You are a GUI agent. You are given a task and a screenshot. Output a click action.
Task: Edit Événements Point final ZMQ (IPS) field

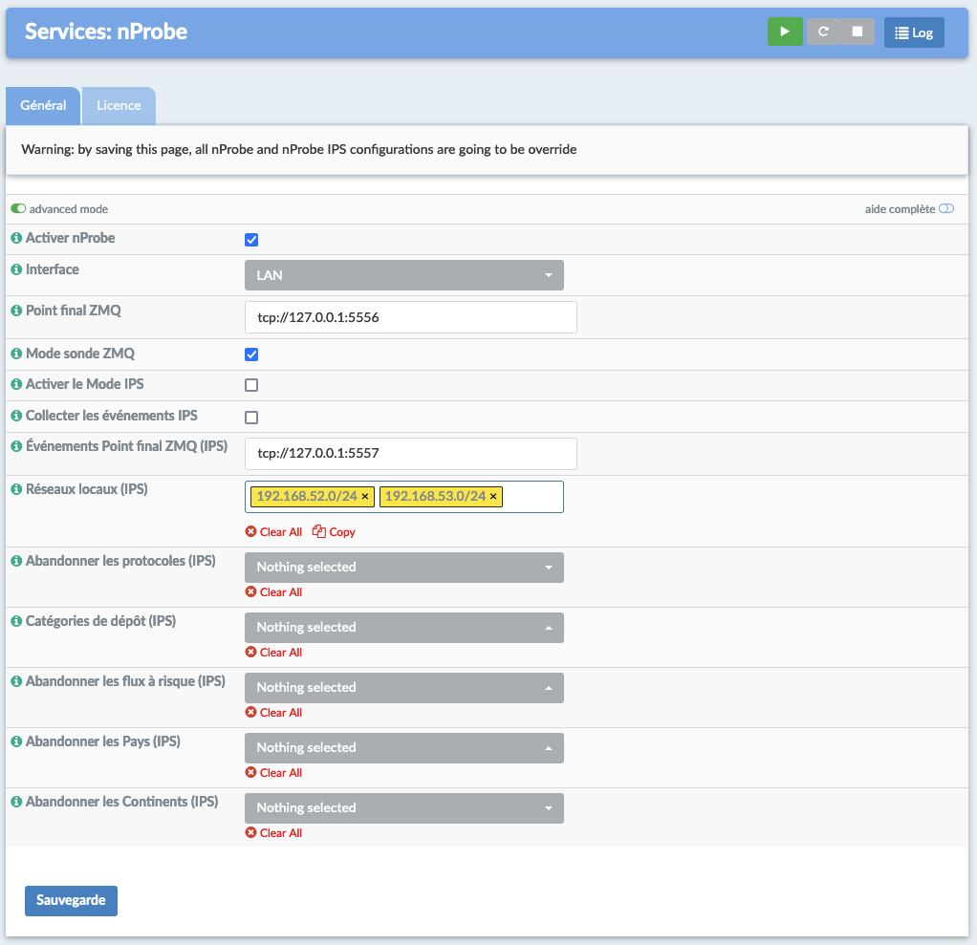411,454
